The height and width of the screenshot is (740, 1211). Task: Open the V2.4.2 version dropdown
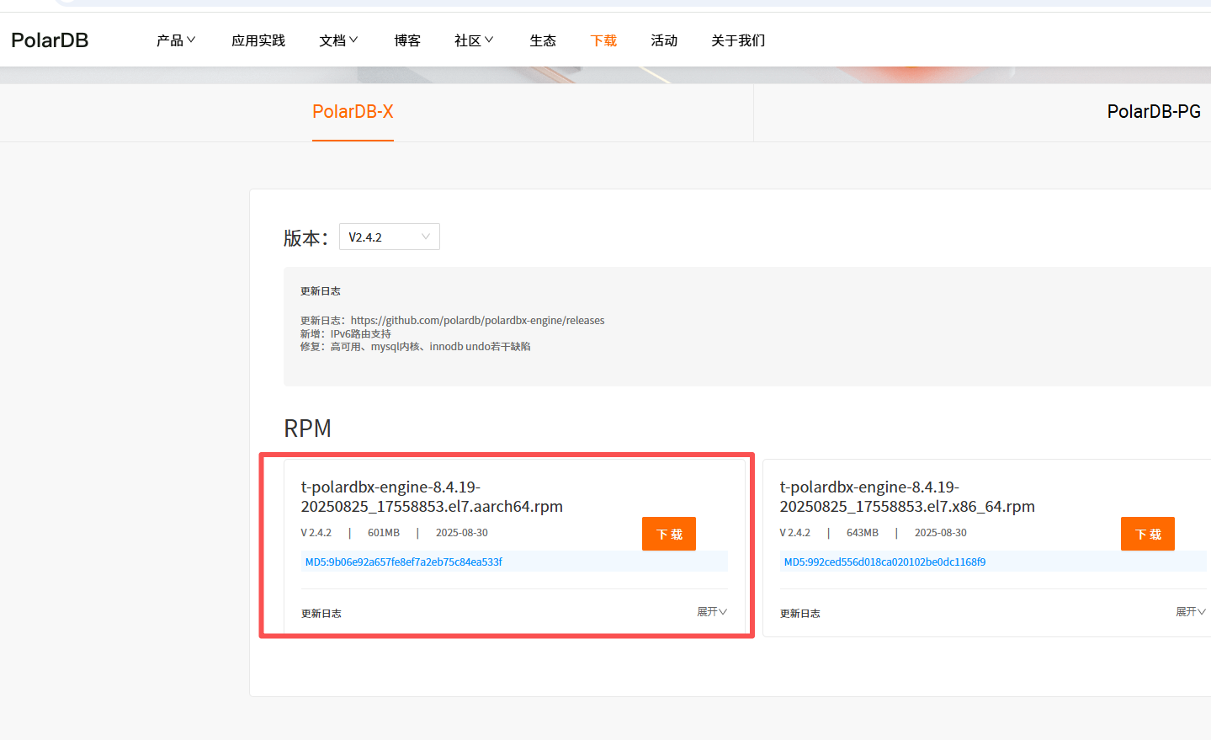(x=390, y=237)
